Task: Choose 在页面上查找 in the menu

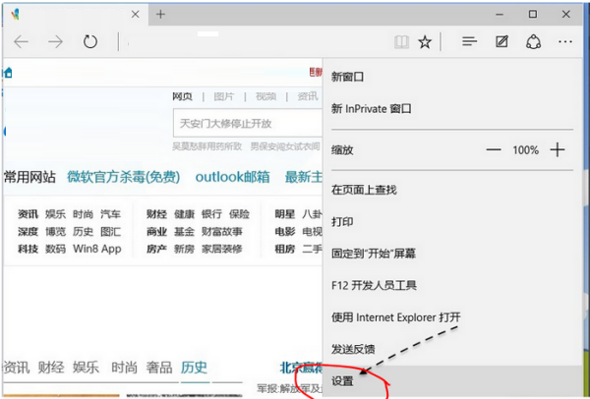Action: point(363,189)
